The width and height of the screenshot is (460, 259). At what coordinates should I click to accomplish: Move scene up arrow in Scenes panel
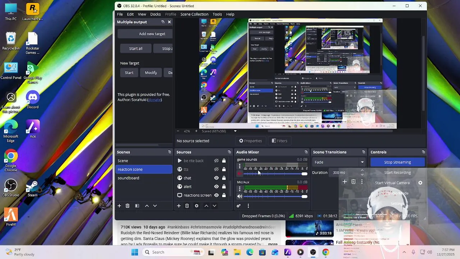147,206
